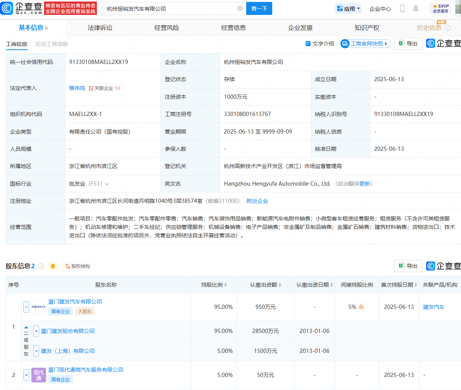Open 厦门建发汽车有限公司 shareholder link

(x=75, y=302)
